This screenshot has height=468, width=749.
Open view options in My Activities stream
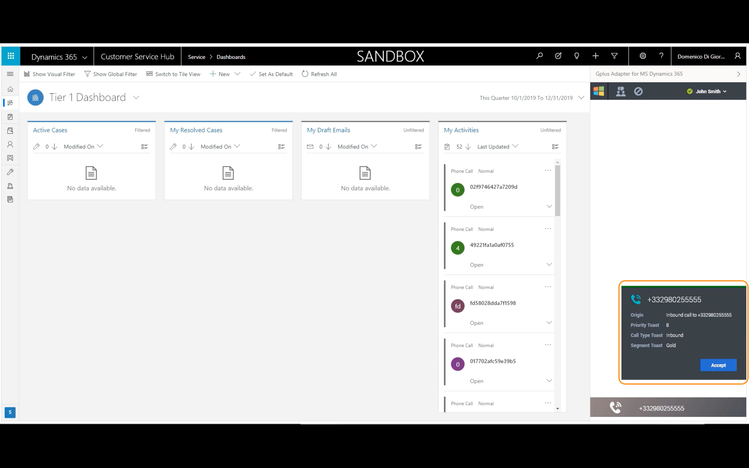(555, 147)
